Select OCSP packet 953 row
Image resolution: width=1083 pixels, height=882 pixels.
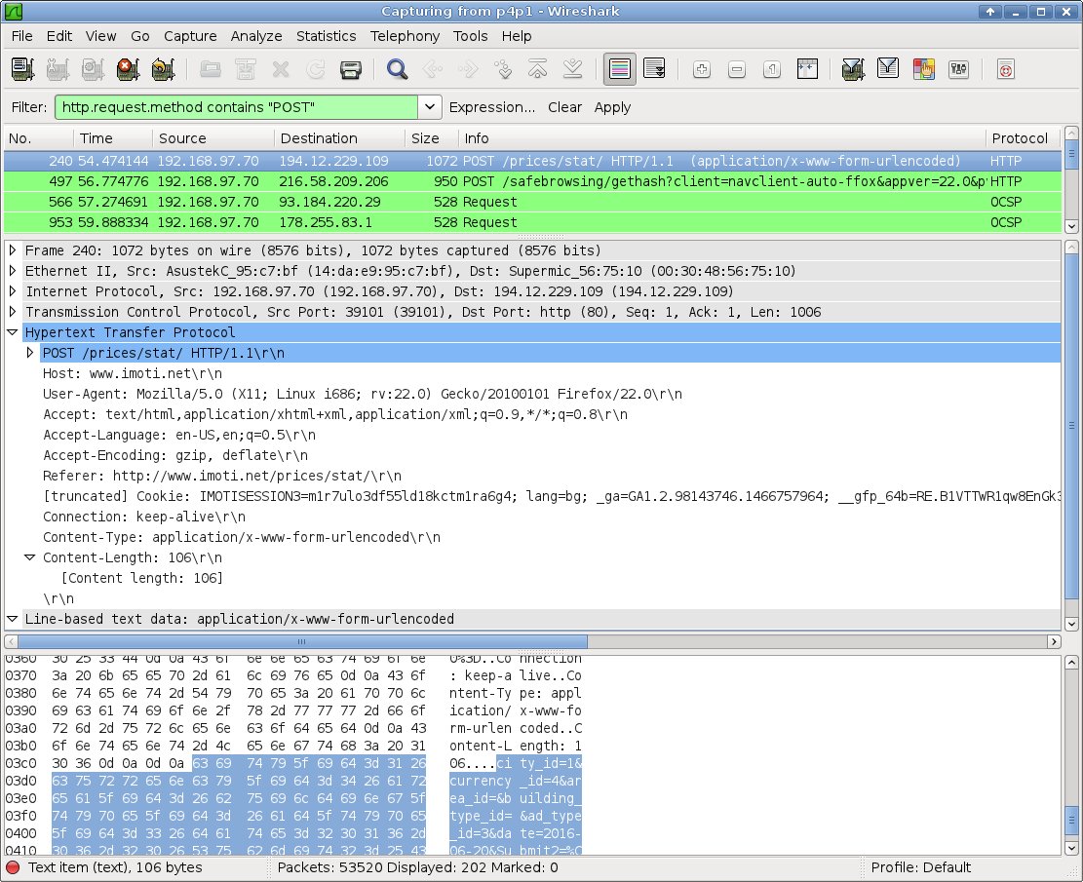point(532,222)
